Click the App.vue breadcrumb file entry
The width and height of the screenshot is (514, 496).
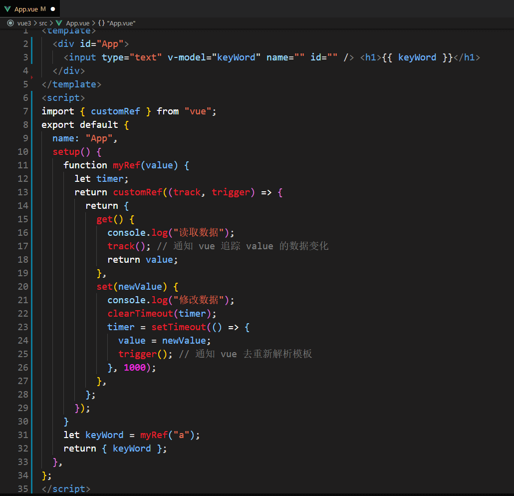click(78, 23)
